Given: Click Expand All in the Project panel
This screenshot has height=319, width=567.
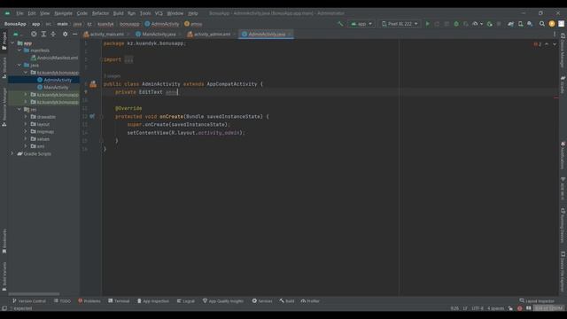Looking at the screenshot, I should tap(43, 34).
